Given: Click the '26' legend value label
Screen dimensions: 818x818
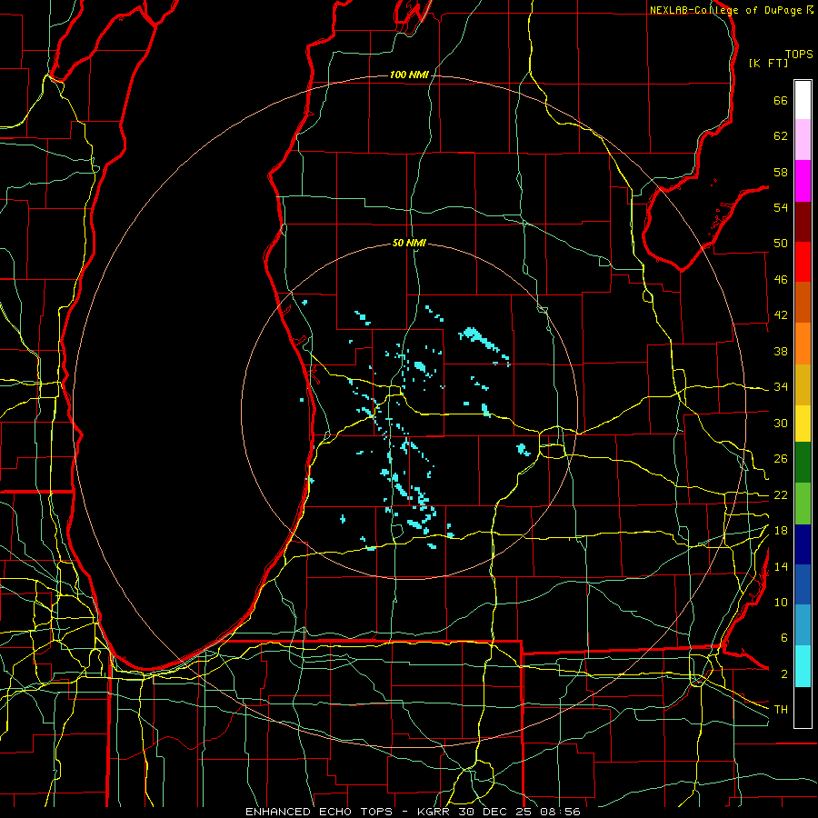Looking at the screenshot, I should click(x=781, y=459).
